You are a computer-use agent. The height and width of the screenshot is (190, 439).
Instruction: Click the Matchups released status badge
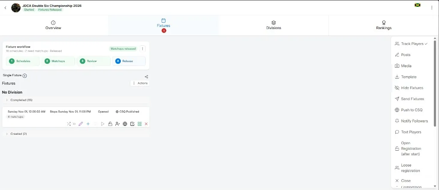coord(123,49)
